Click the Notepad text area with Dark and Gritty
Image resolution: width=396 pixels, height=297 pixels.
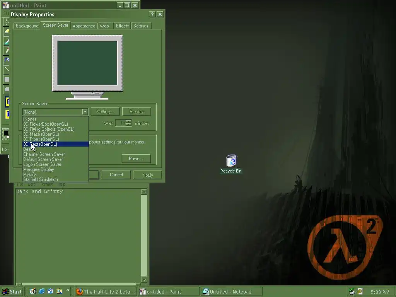78,236
